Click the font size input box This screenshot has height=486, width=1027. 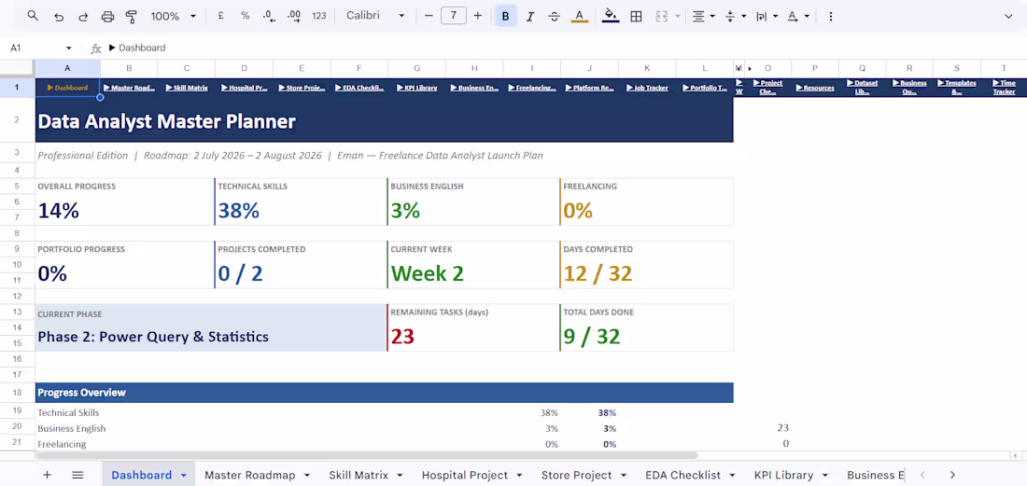453,16
